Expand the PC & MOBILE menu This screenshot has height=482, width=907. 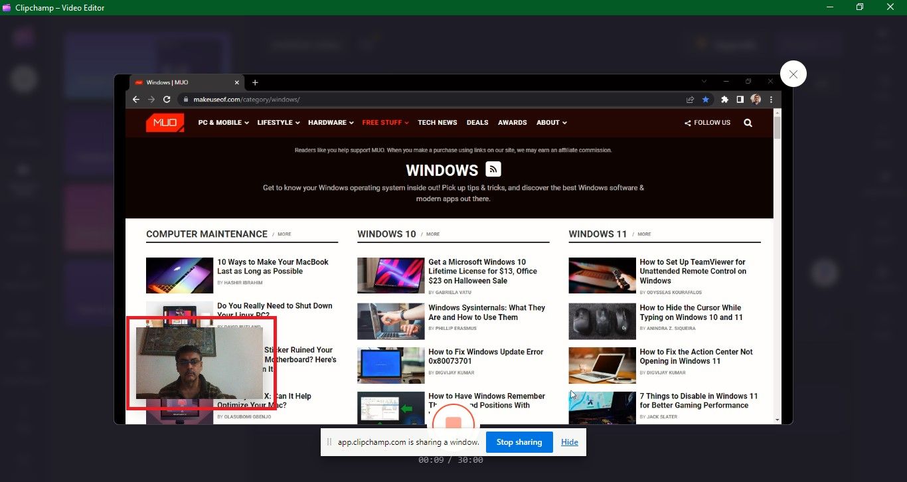point(223,123)
